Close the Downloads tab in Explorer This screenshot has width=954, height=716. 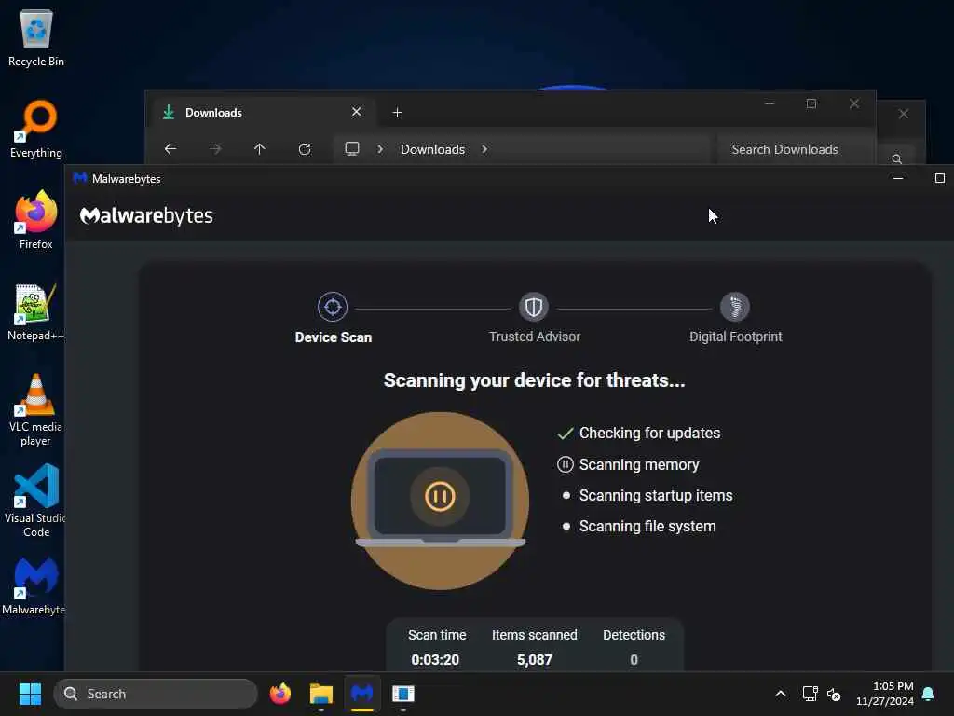(x=357, y=112)
